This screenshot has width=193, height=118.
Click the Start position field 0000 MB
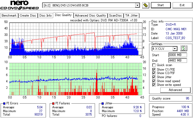click(178, 55)
